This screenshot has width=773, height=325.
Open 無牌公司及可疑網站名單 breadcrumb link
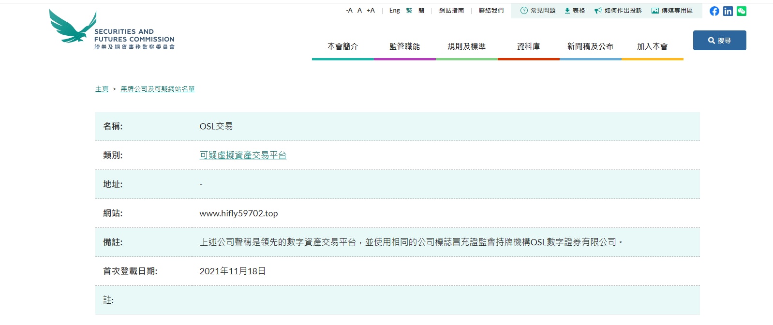click(x=158, y=89)
